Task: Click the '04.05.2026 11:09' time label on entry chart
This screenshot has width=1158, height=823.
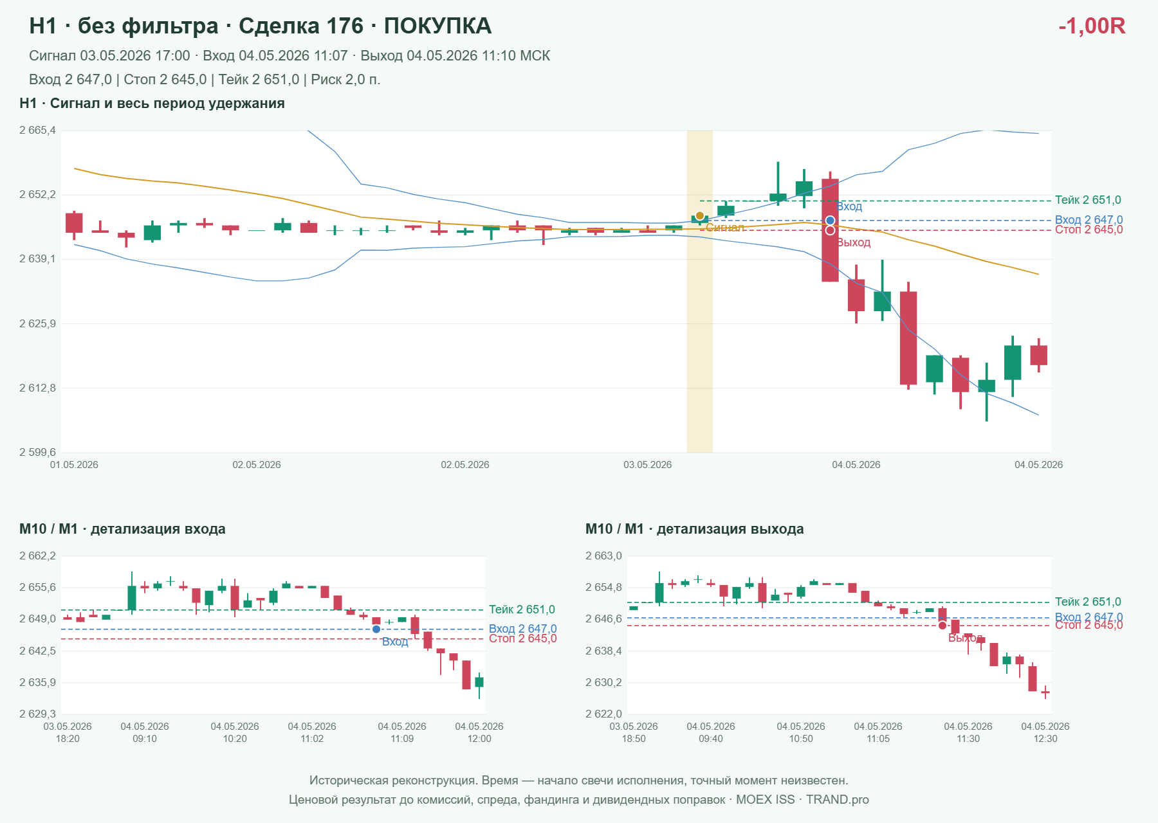Action: pos(402,732)
